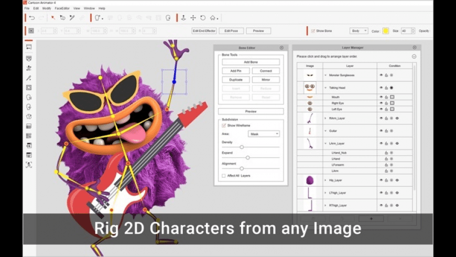
Task: Collapse the Monster Sunglasses layer group
Action: tap(325, 75)
